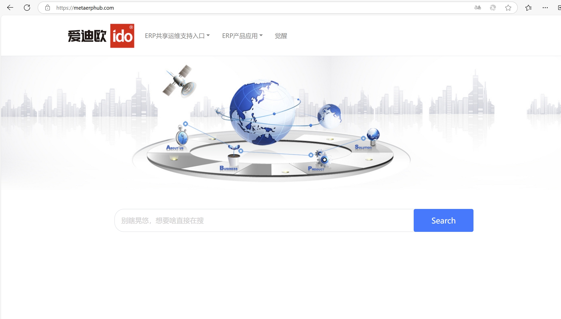
Task: Reload the page with refresh icon
Action: (27, 8)
